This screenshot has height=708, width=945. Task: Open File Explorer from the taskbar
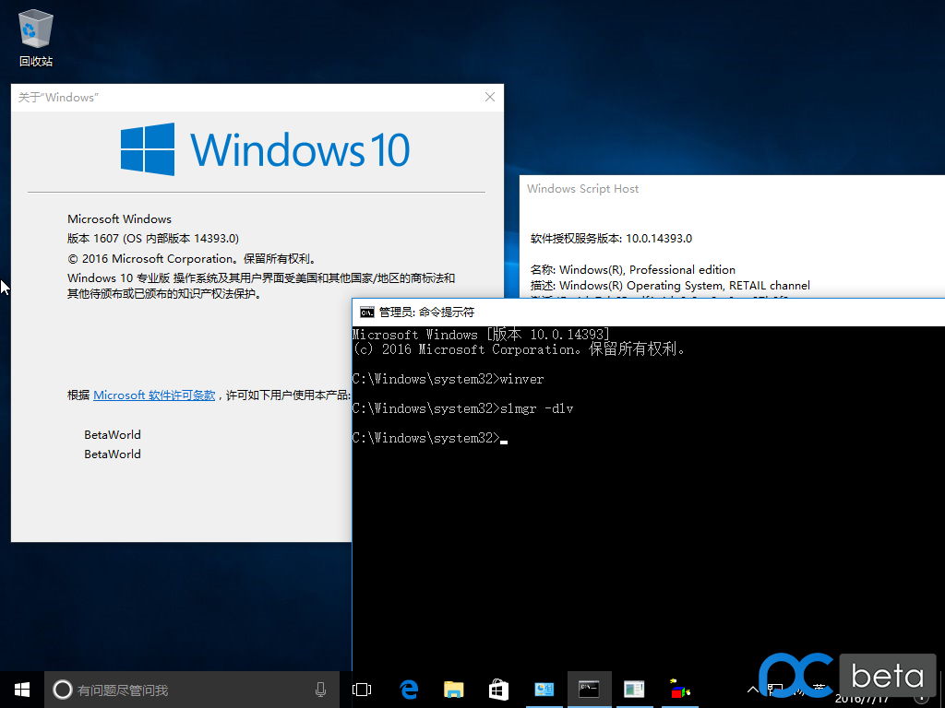454,690
